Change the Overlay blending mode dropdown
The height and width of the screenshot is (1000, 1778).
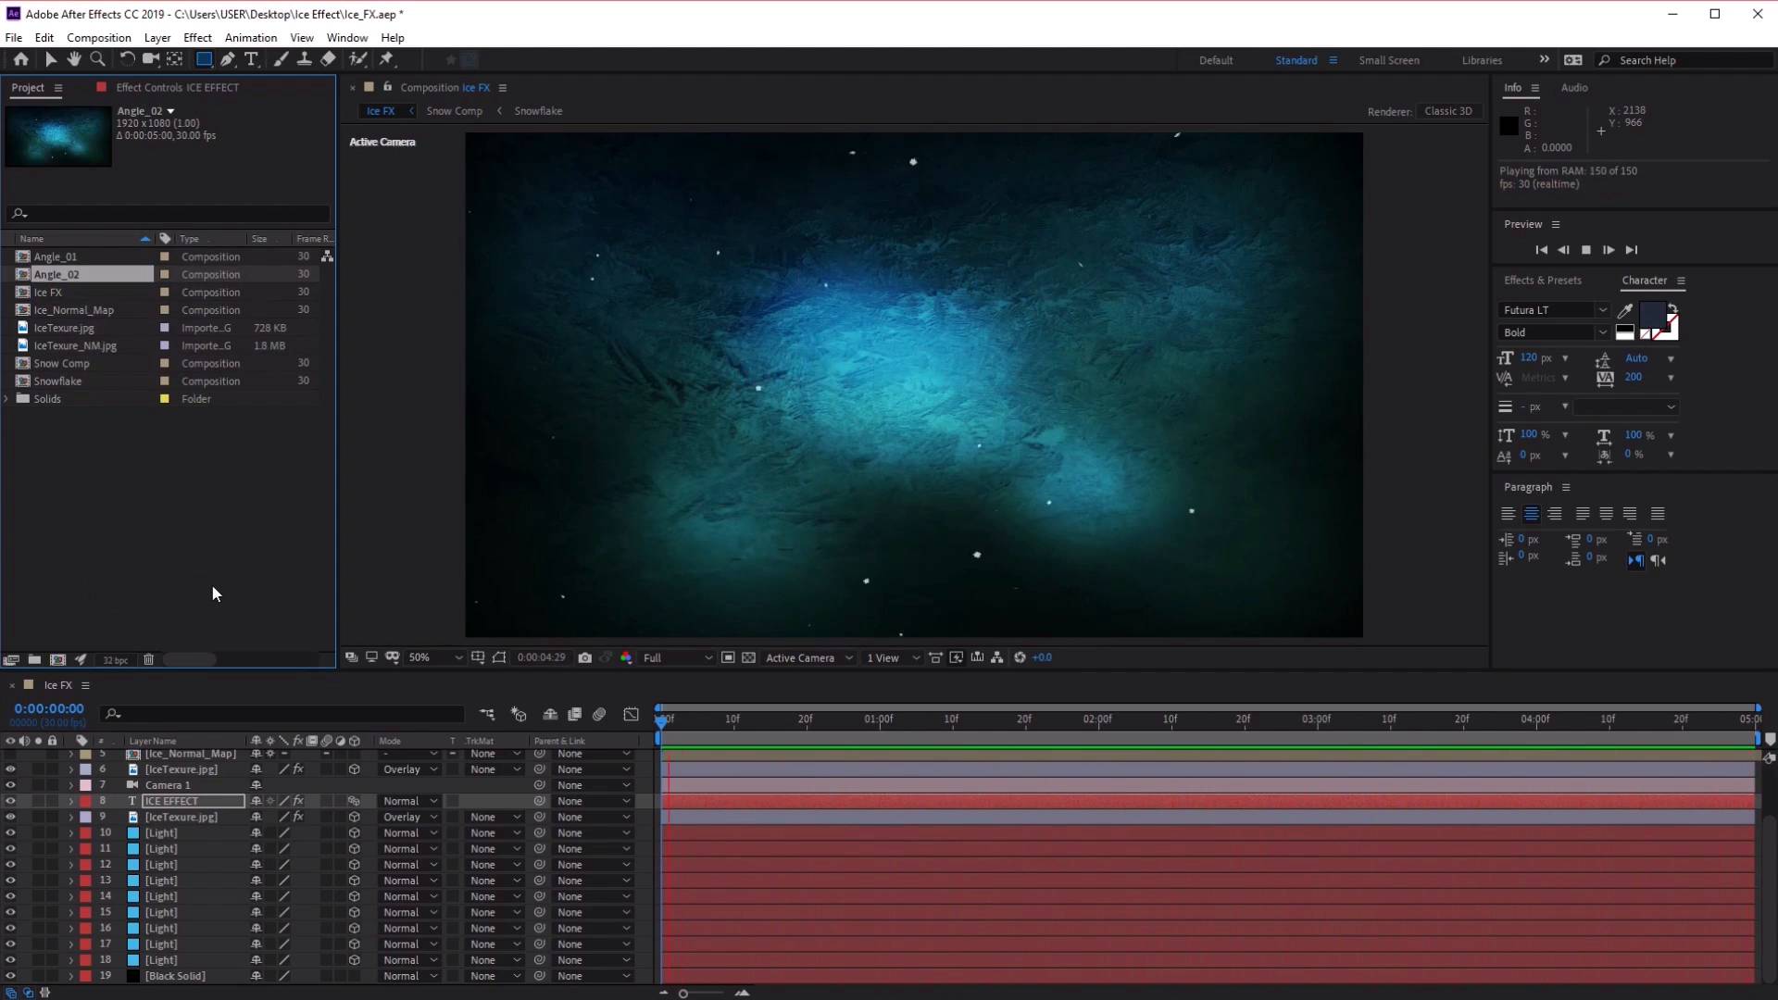pyautogui.click(x=407, y=769)
